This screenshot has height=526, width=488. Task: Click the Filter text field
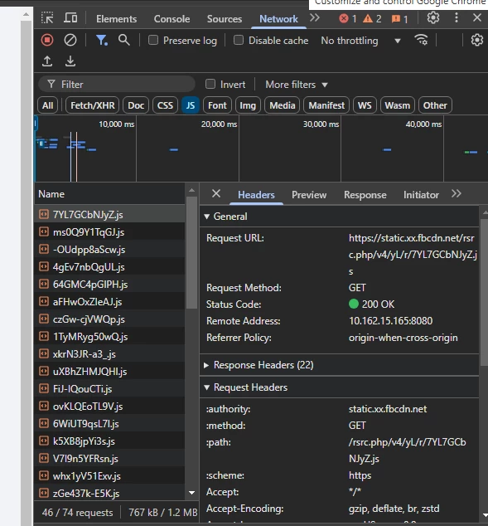(117, 84)
